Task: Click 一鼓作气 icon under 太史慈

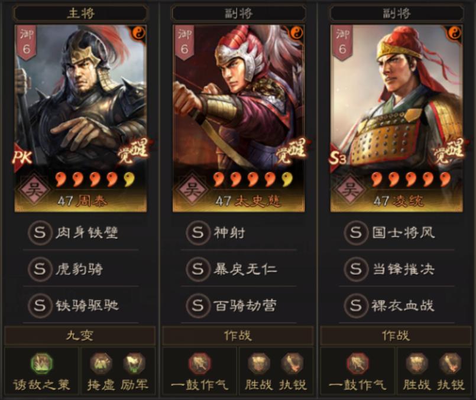Action: (199, 363)
